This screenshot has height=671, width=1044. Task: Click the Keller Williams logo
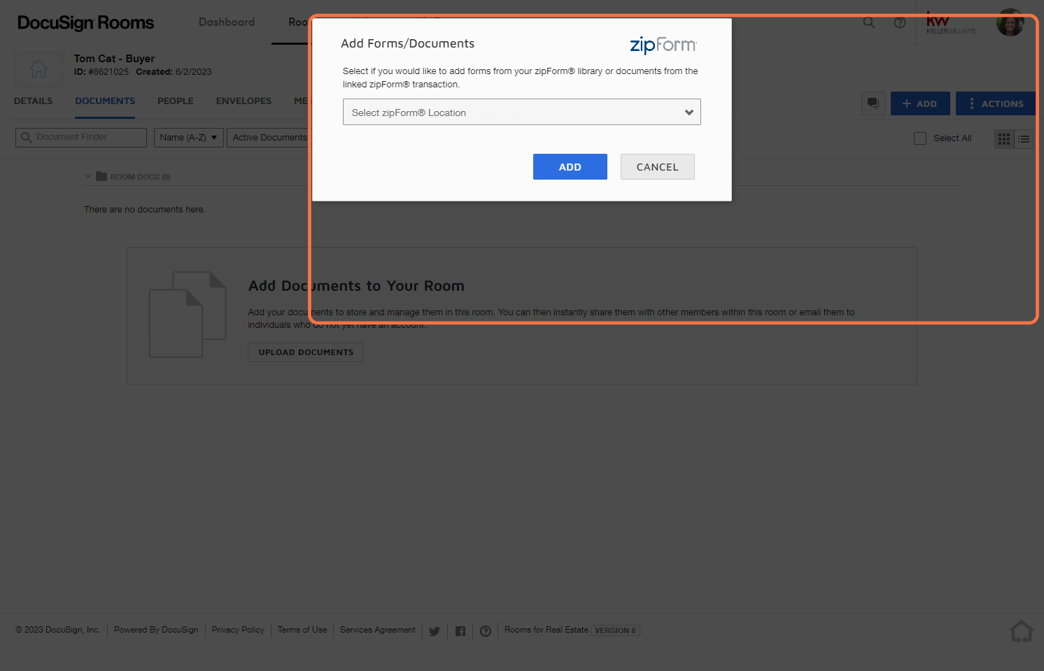coord(950,22)
